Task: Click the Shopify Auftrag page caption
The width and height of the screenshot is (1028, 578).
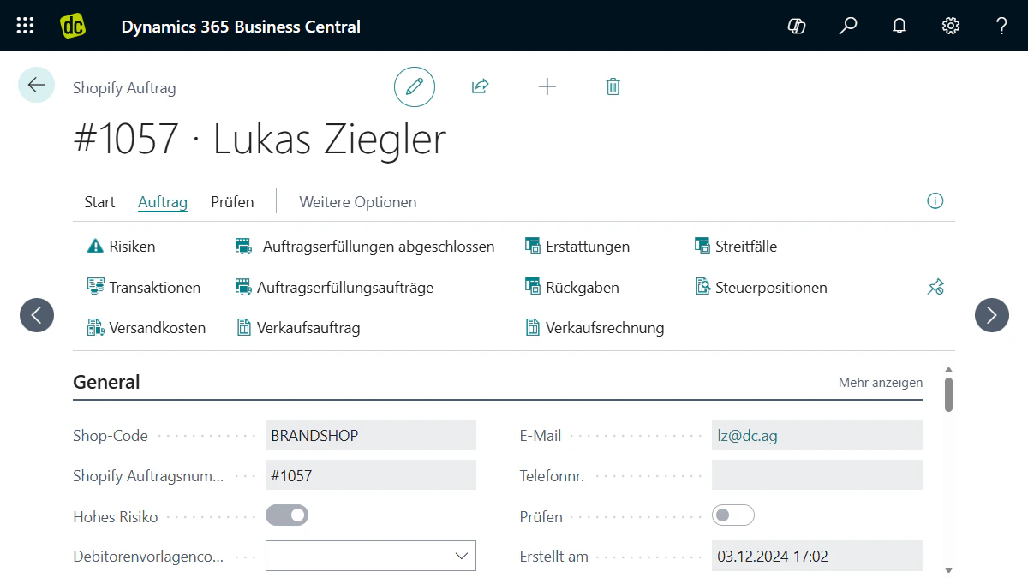Action: [124, 87]
